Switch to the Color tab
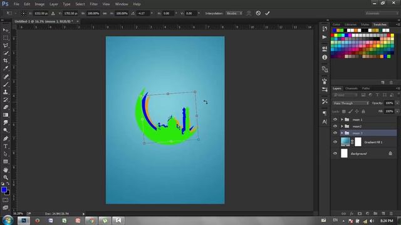The height and width of the screenshot is (225, 401). (x=336, y=24)
